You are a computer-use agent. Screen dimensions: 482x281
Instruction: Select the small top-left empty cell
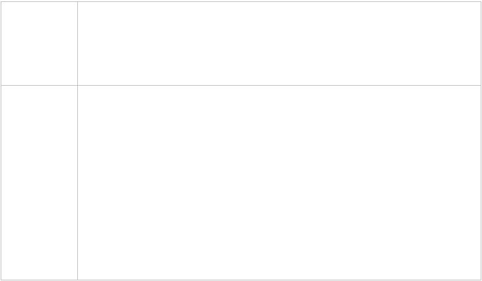[40, 44]
